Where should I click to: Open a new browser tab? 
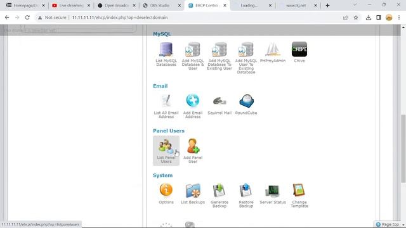tap(327, 5)
